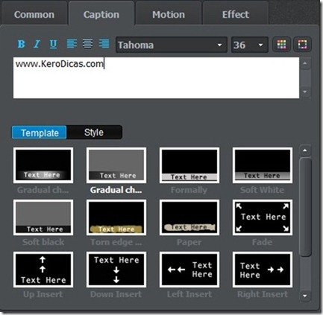Click the "Paper" label text
This screenshot has height=315, width=323.
pos(189,242)
